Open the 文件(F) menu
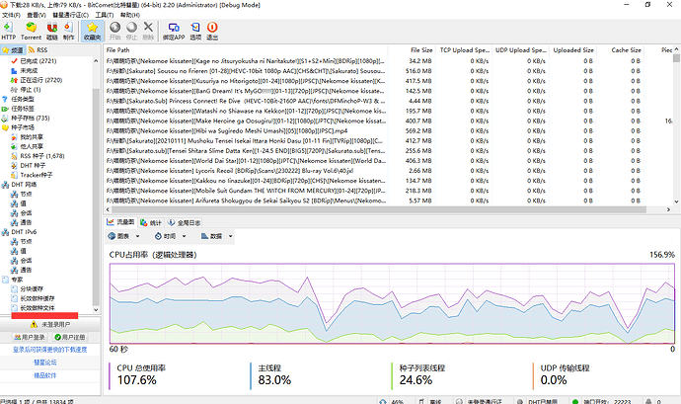 click(11, 15)
